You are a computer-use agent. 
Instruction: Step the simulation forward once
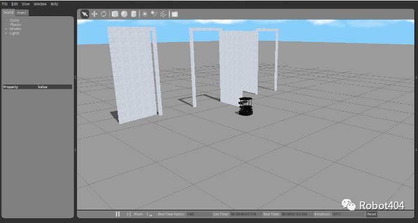pyautogui.click(x=129, y=214)
